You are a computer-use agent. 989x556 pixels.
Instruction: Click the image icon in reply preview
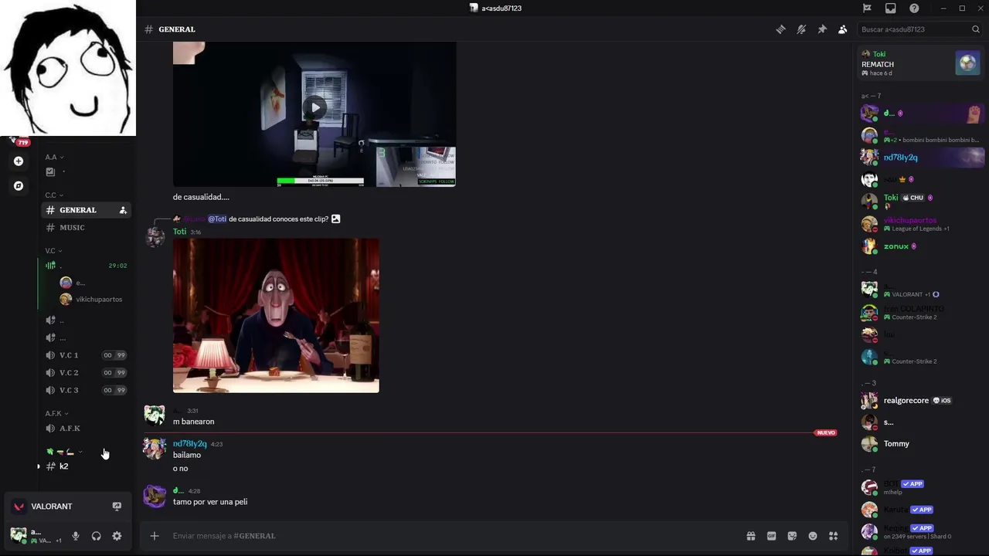click(335, 219)
